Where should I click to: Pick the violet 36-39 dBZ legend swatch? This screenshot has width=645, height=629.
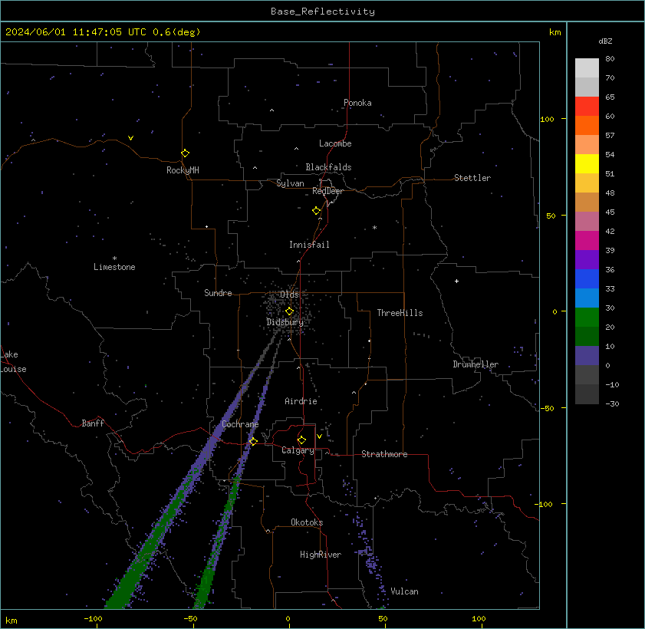(587, 259)
